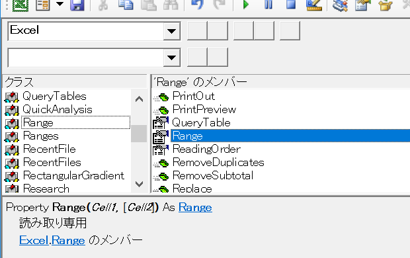Viewport: 410px width, 258px height.
Task: Select the PrintPreview member
Action: point(204,109)
